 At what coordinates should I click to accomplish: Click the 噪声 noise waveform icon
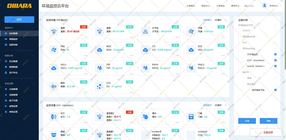54,86
